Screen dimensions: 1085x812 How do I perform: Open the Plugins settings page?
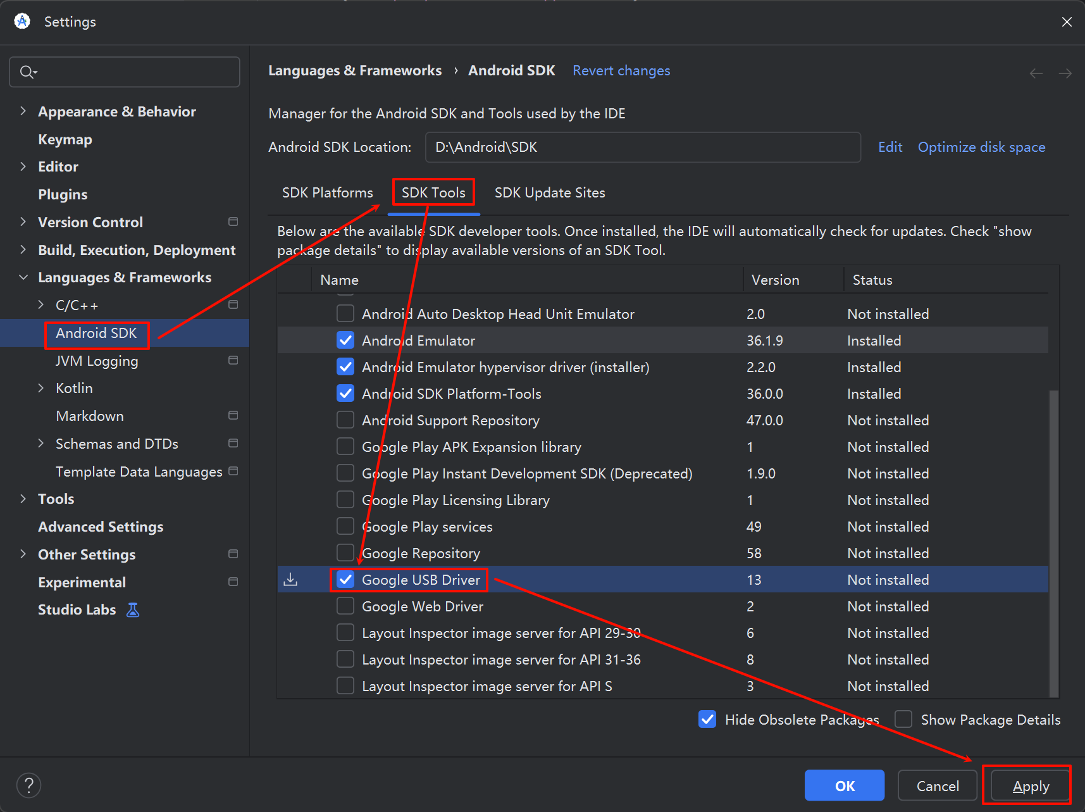(x=63, y=194)
